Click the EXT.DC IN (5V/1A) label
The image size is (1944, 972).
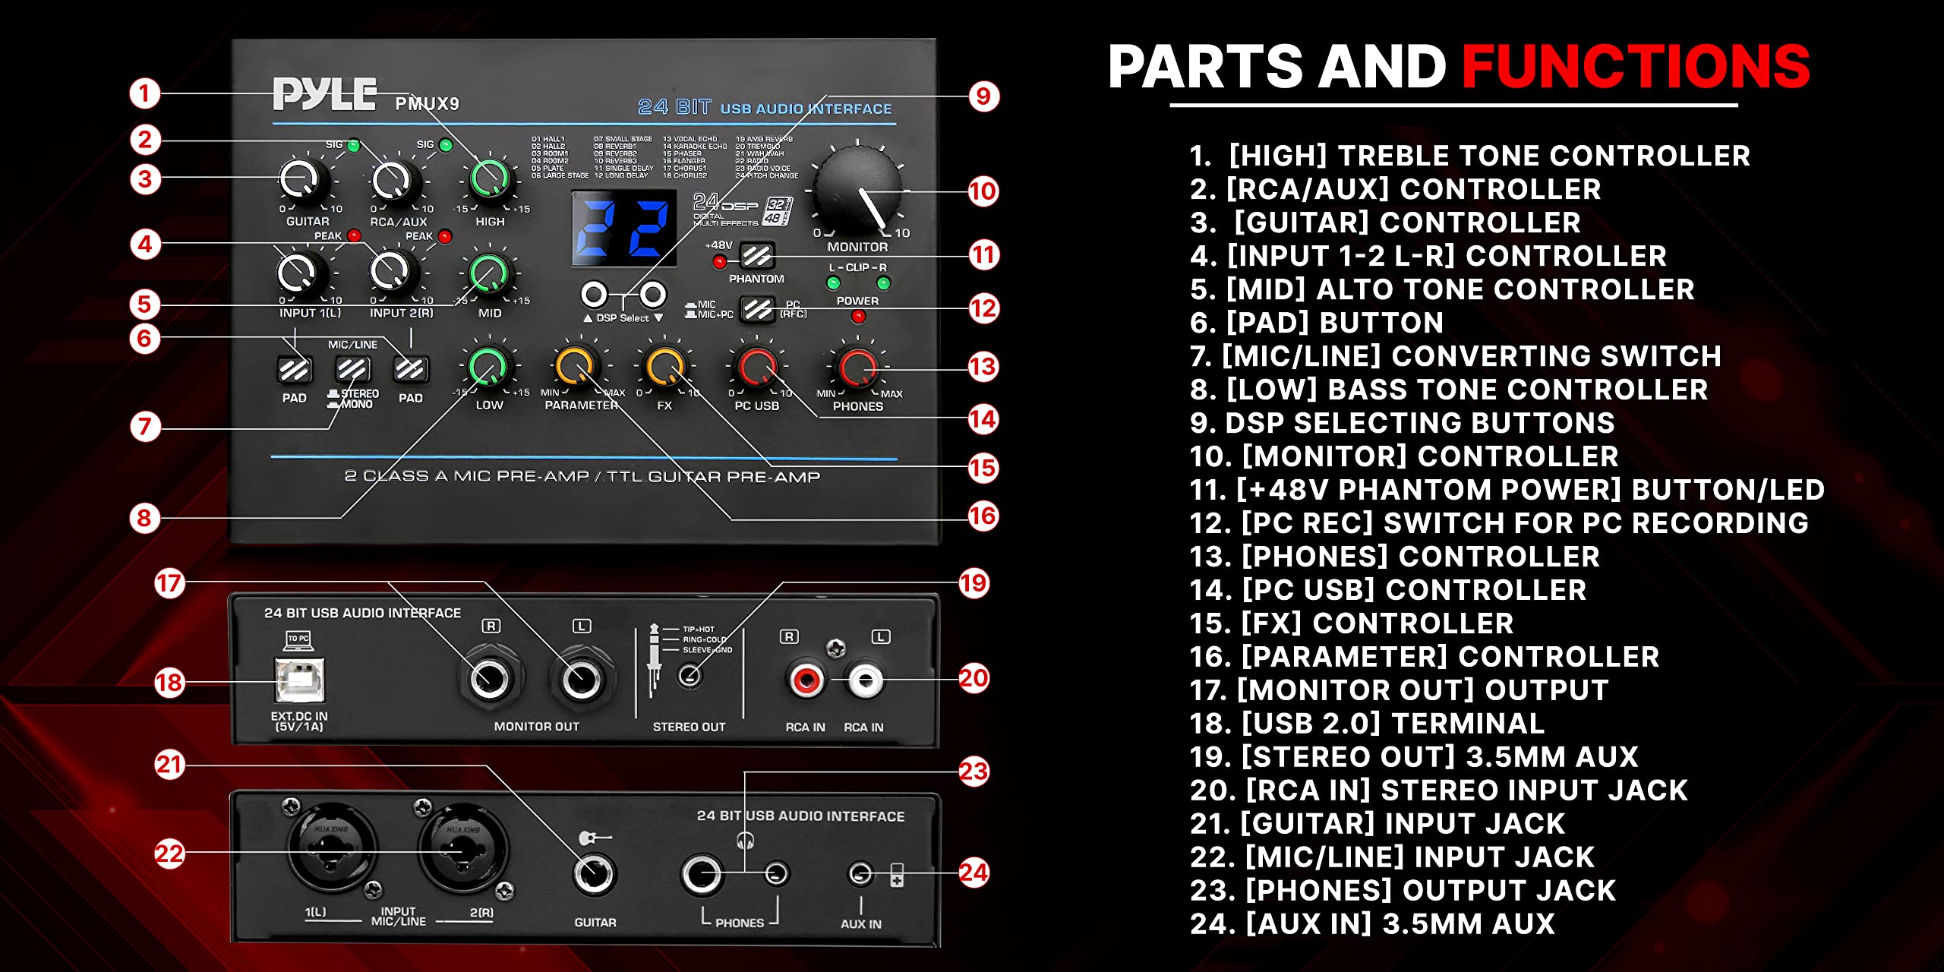[x=299, y=721]
